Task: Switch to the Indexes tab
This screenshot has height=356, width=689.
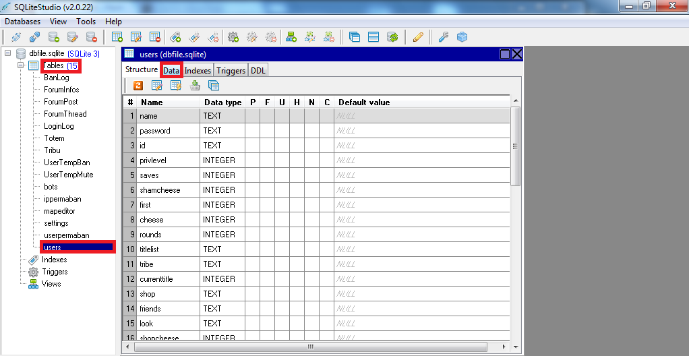Action: coord(198,70)
